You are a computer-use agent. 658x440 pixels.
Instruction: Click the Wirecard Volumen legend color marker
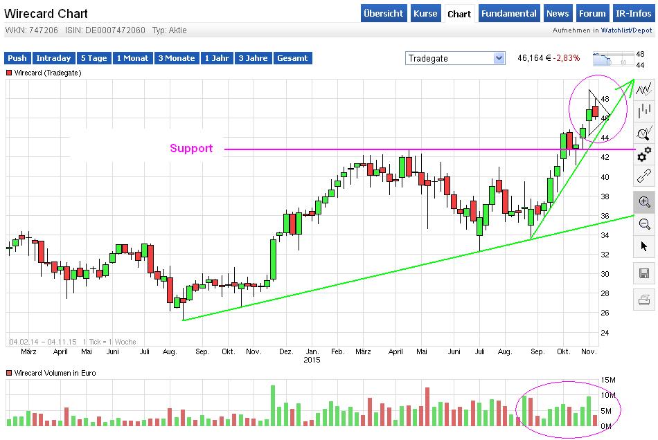coord(9,373)
